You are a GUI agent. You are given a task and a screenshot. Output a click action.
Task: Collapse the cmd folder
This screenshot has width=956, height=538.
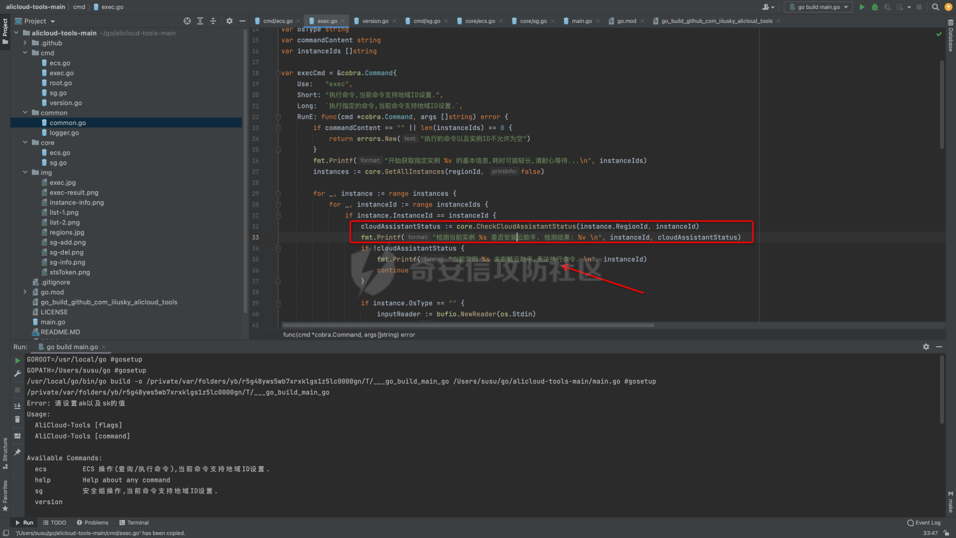coord(25,53)
